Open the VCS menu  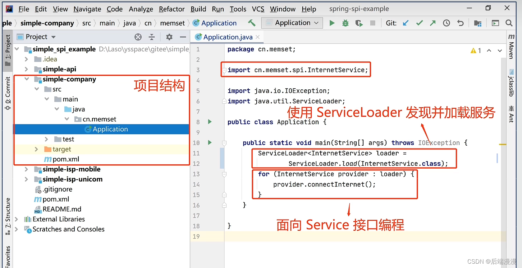[x=258, y=9]
